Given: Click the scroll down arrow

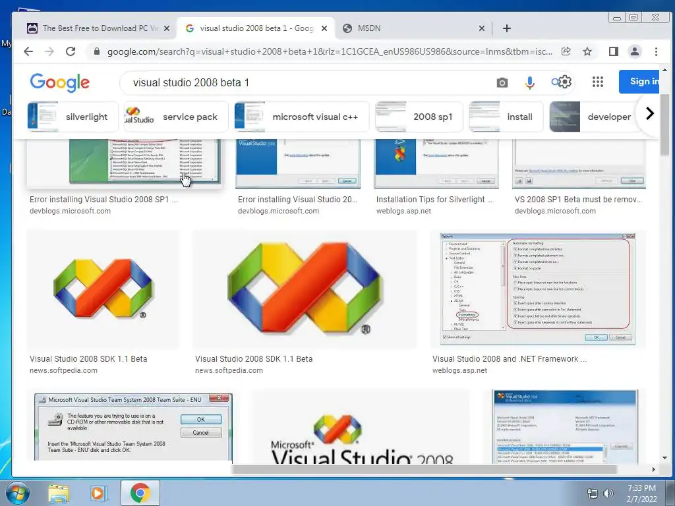Looking at the screenshot, I should 664,458.
